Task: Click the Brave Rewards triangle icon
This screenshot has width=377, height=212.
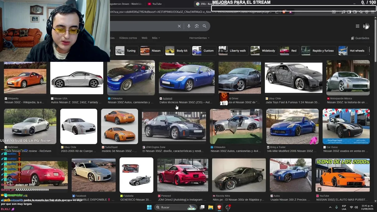Action: click(290, 12)
